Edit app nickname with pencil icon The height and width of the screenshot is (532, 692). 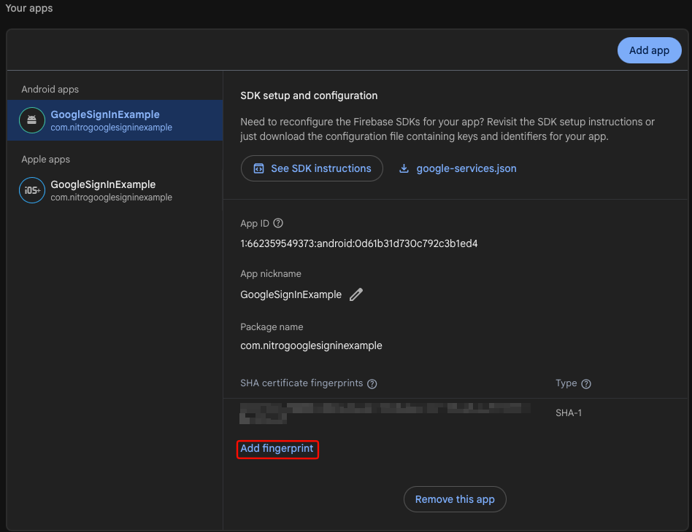tap(356, 294)
